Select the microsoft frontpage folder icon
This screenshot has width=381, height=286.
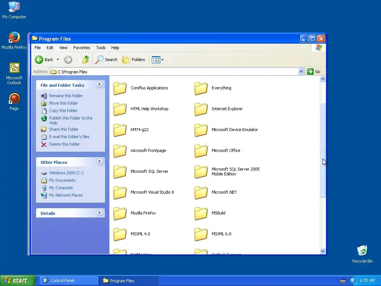[x=120, y=150]
